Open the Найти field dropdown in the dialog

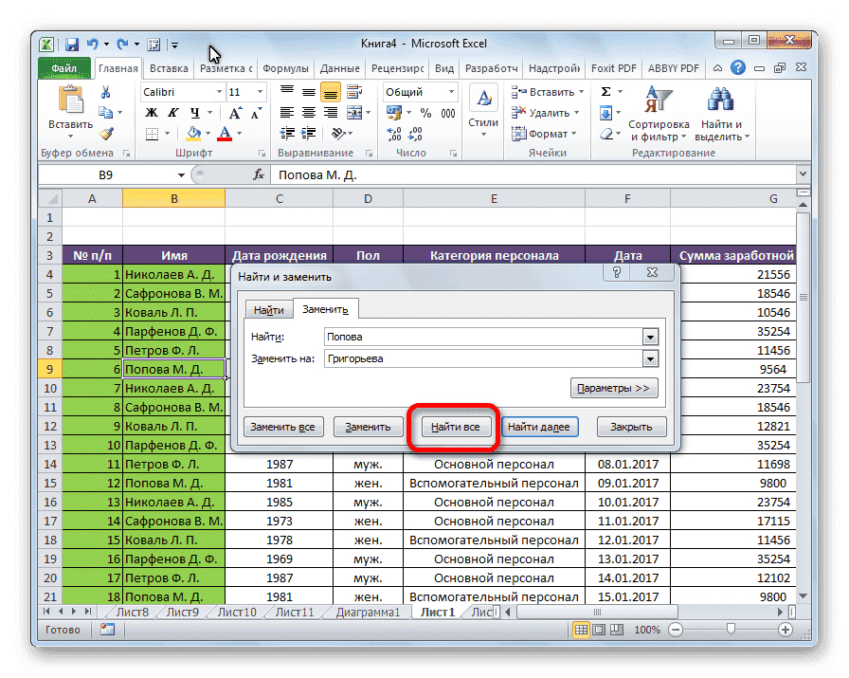coord(651,338)
